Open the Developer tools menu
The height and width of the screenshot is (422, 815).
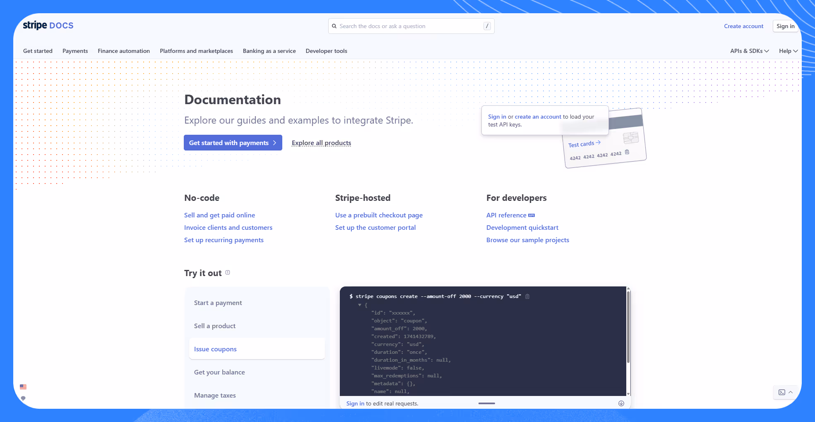coord(327,51)
